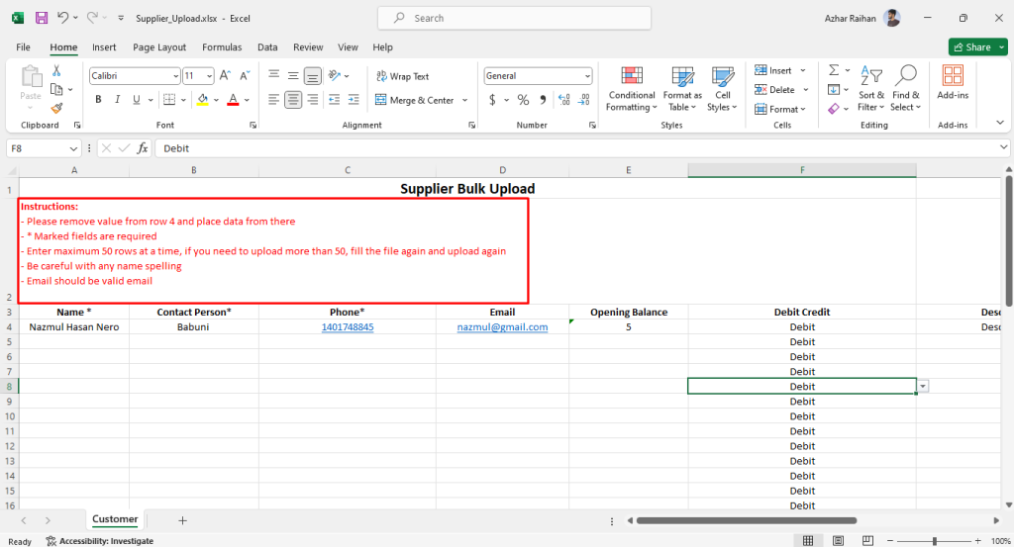1014x547 pixels.
Task: Click Accounting Number Format dollar icon
Action: click(x=492, y=100)
